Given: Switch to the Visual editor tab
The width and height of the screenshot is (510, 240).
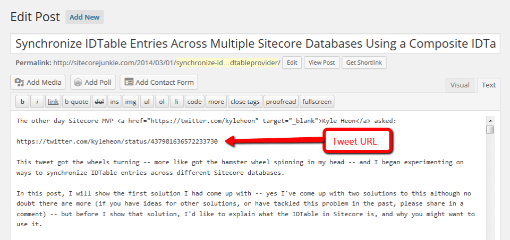Looking at the screenshot, I should pyautogui.click(x=460, y=85).
